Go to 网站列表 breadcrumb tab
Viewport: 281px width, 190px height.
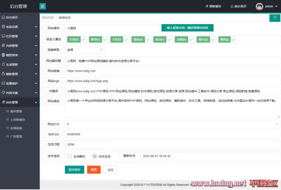(48, 18)
